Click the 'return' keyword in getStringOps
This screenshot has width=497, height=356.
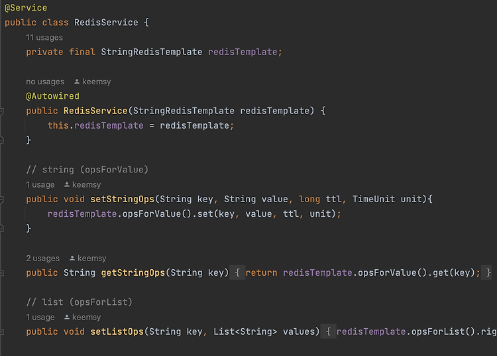coord(262,272)
